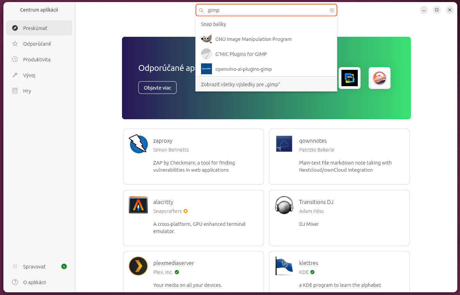
Task: Select openvino-ai-plugins-gimp result
Action: click(x=266, y=69)
